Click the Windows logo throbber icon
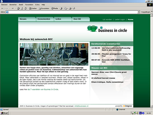 tap(150, 5)
